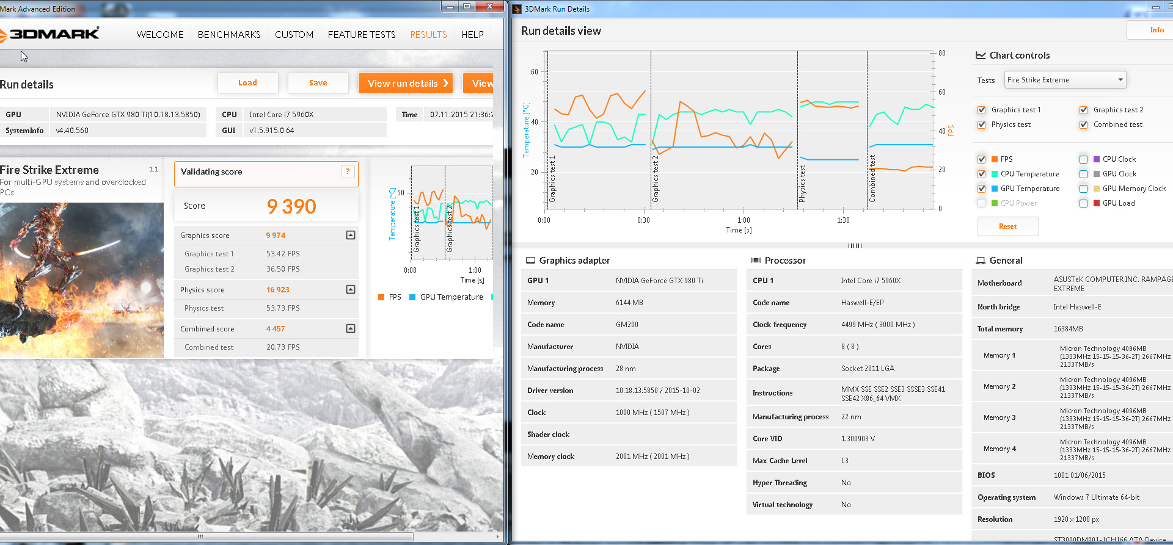Click the SystemInfo version v4.40.560
1173x545 pixels.
pos(72,131)
